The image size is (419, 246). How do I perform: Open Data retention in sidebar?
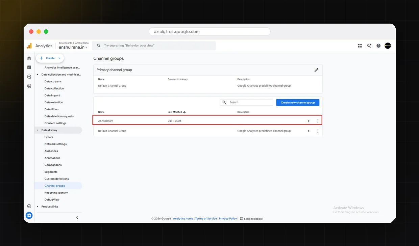[x=54, y=102]
